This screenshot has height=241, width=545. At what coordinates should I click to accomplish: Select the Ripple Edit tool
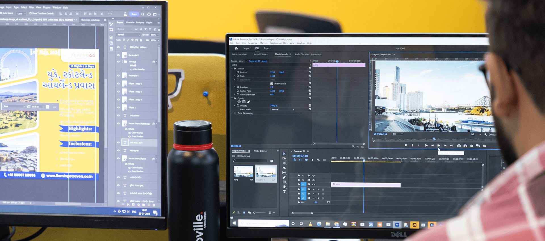point(284,163)
